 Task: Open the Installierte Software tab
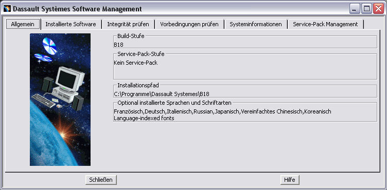[71, 24]
